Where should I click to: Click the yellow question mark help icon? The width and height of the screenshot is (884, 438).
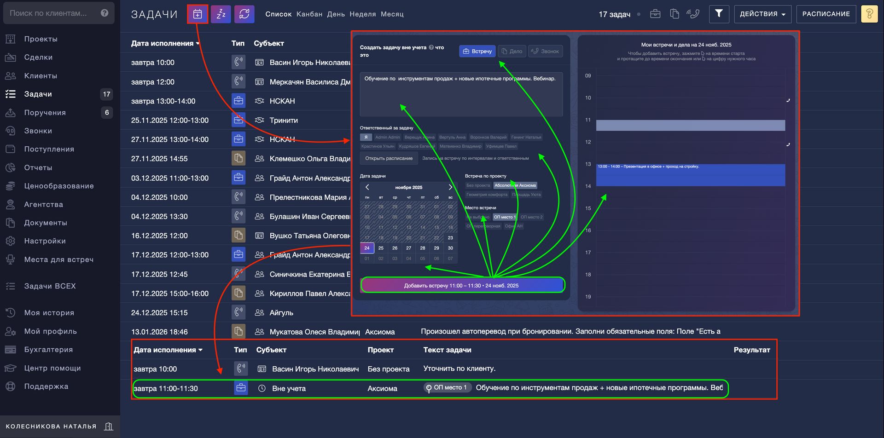(x=869, y=14)
